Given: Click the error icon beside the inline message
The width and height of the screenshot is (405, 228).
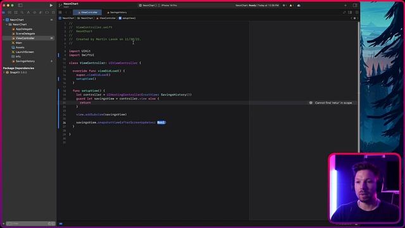Looking at the screenshot, I should (x=311, y=103).
